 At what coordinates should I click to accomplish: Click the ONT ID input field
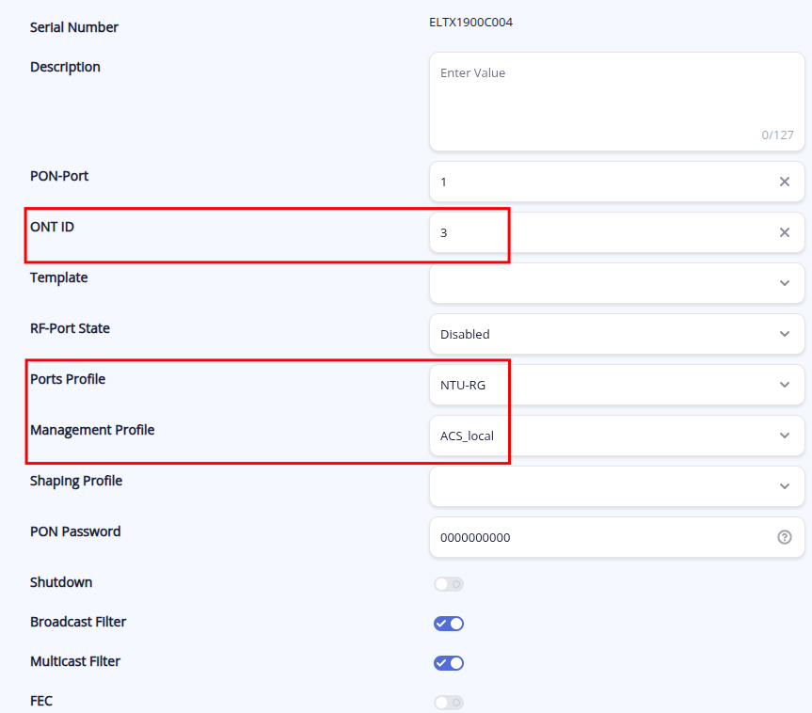(x=602, y=232)
